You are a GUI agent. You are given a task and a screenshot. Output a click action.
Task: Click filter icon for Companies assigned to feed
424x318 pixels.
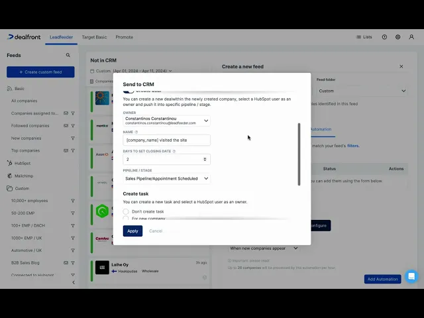coord(73,113)
